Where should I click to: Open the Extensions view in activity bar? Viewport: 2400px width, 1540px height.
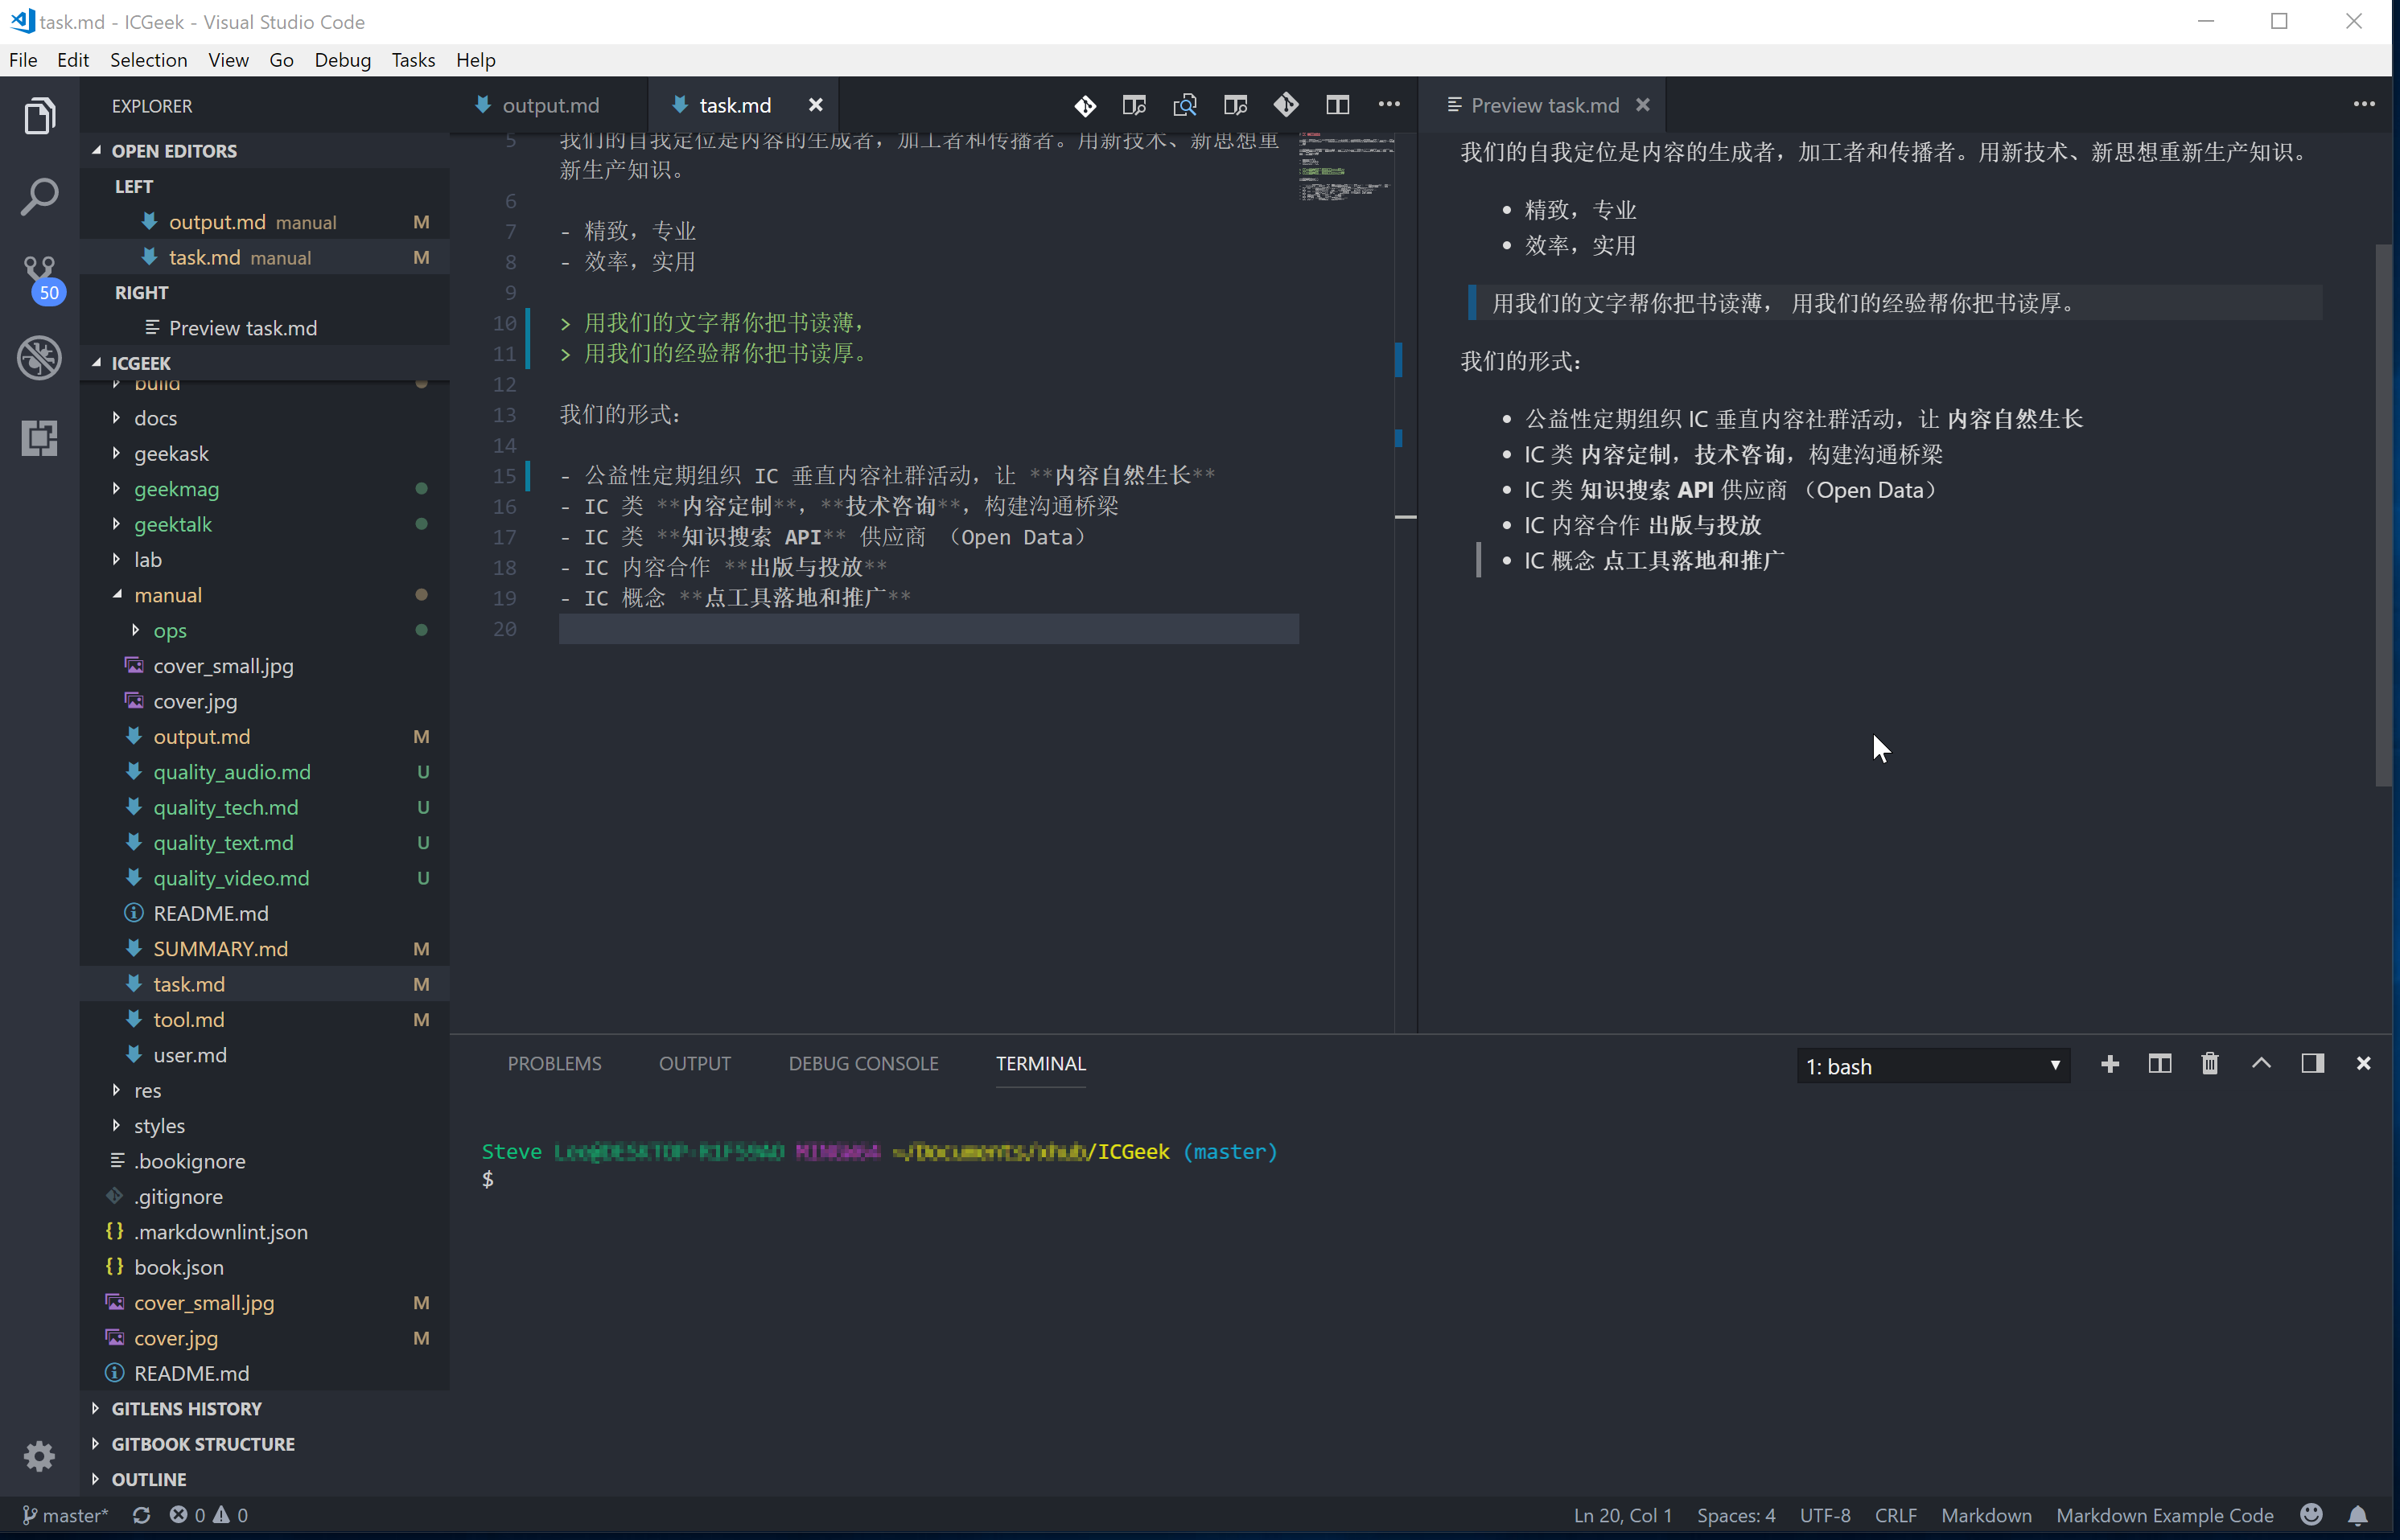pos(40,438)
